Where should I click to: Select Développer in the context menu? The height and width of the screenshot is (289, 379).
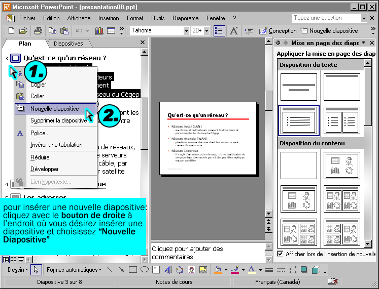56,169
